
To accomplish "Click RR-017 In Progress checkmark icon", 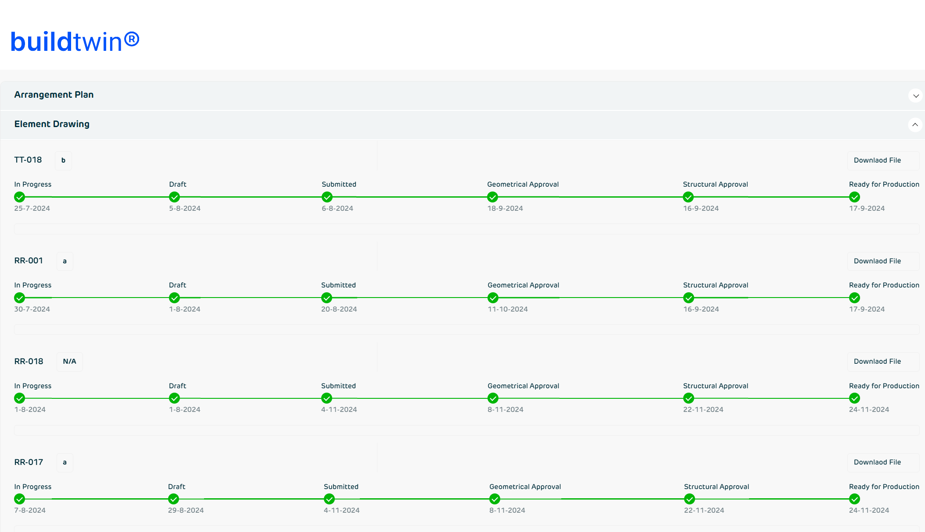I will (x=19, y=499).
